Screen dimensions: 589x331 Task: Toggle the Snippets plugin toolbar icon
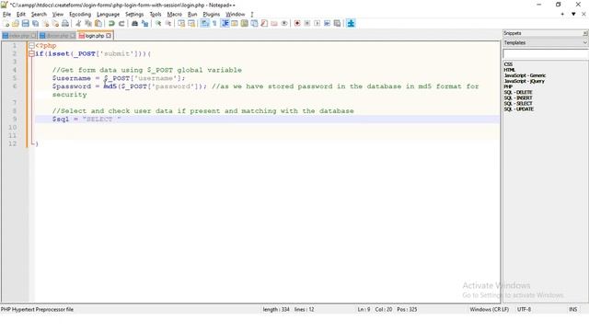[x=351, y=23]
